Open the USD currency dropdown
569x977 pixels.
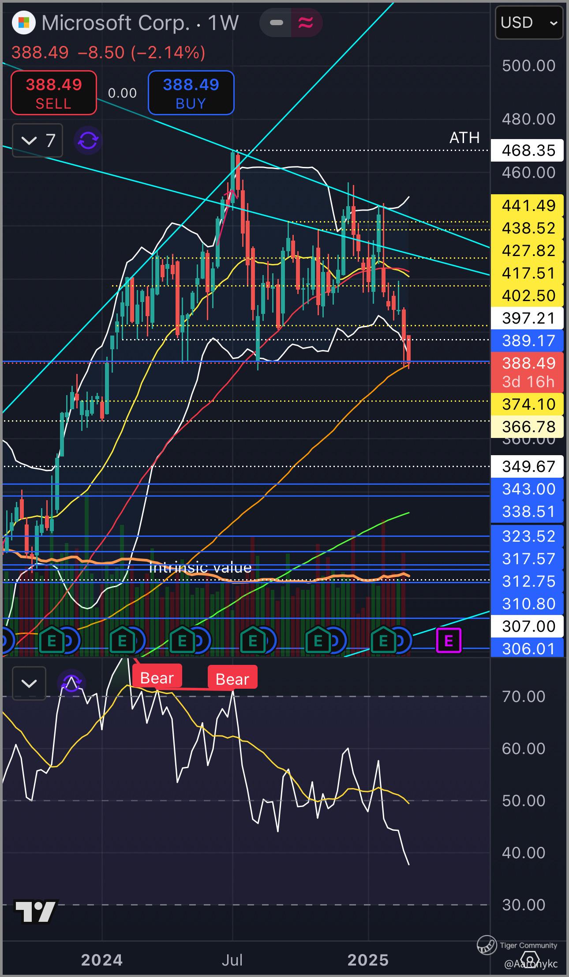pyautogui.click(x=529, y=22)
